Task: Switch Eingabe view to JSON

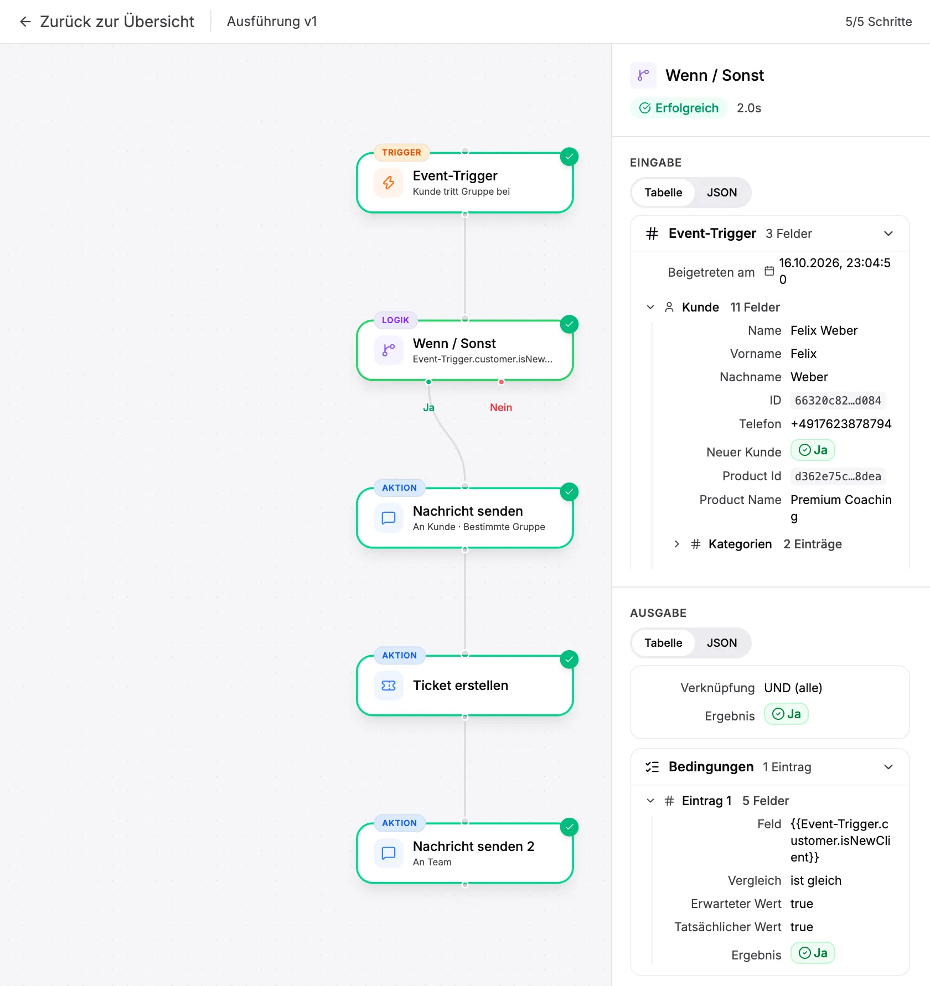Action: pyautogui.click(x=722, y=193)
